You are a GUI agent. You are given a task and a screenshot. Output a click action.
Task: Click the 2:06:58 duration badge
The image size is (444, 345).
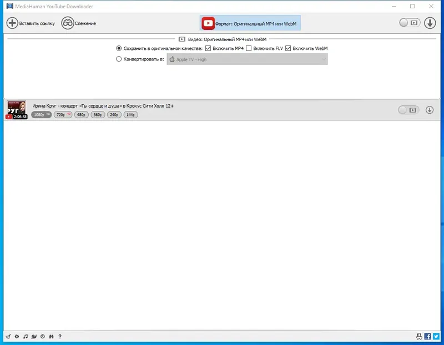click(x=21, y=116)
